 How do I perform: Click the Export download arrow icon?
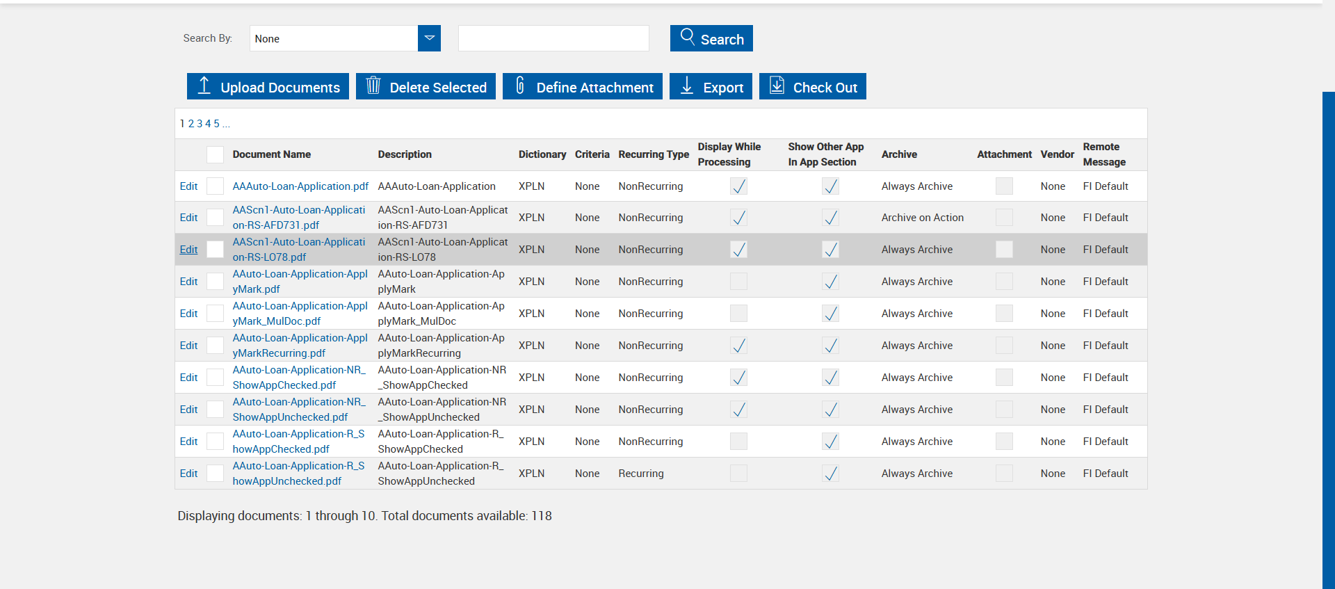687,86
